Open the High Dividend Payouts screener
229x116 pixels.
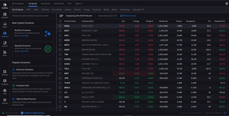(33, 102)
